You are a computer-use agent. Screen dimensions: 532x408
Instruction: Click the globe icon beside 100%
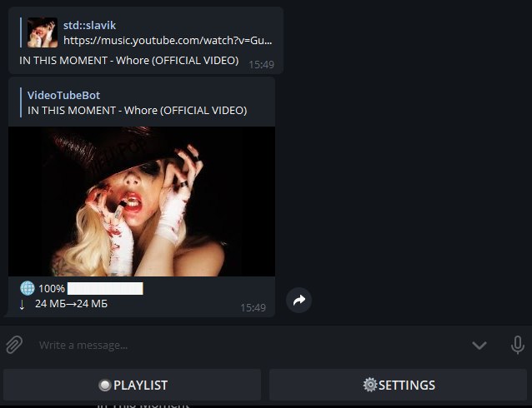pos(28,288)
